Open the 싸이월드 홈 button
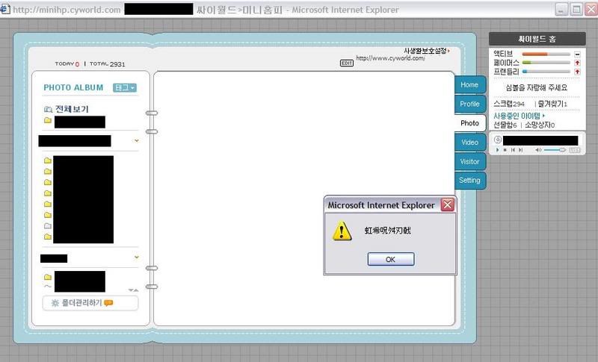 [537, 39]
